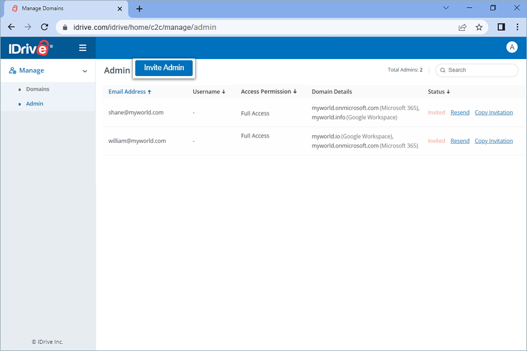Click the Domain Details column header
527x351 pixels.
[332, 92]
